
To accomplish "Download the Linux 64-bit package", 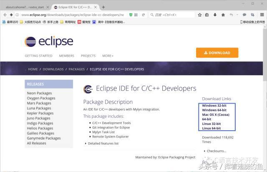I will pos(212,128).
